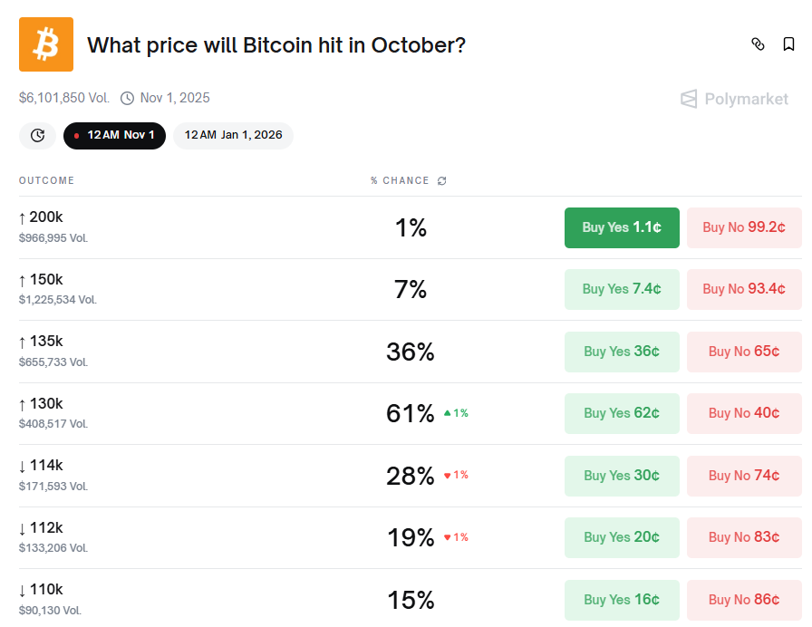812x627 pixels.
Task: Open the past markets clock icon
Action: (x=37, y=135)
